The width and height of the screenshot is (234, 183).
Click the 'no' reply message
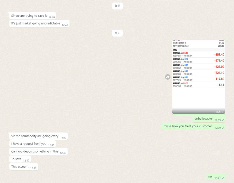pyautogui.click(x=216, y=177)
